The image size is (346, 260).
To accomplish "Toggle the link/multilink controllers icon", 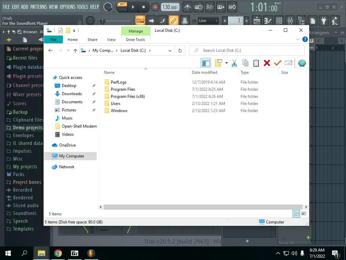I will pos(174,21).
